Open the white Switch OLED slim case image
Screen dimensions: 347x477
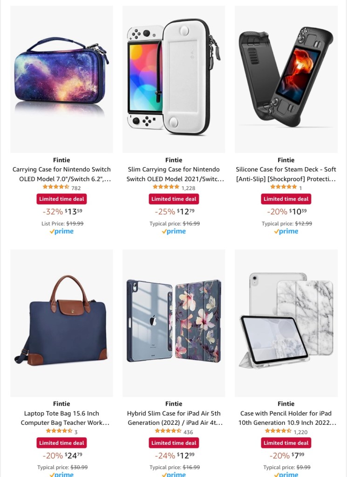(174, 79)
